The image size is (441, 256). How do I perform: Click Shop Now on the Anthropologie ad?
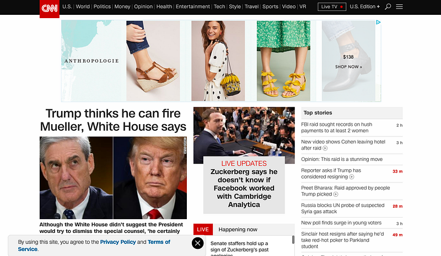[348, 66]
